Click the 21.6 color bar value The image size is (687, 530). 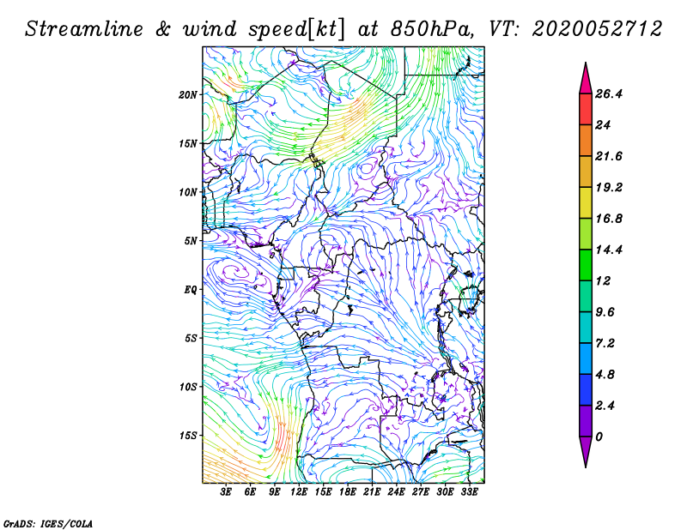tap(609, 156)
